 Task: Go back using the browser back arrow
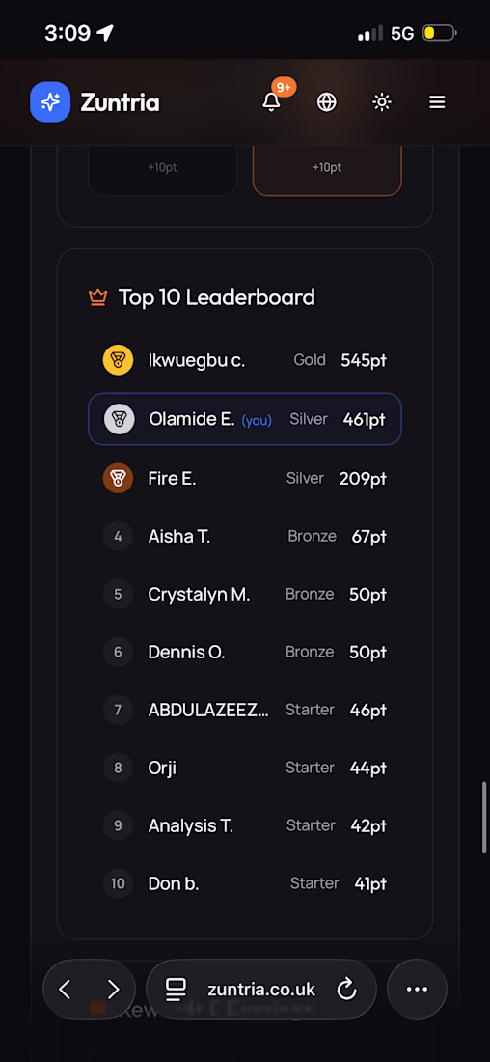coord(65,990)
